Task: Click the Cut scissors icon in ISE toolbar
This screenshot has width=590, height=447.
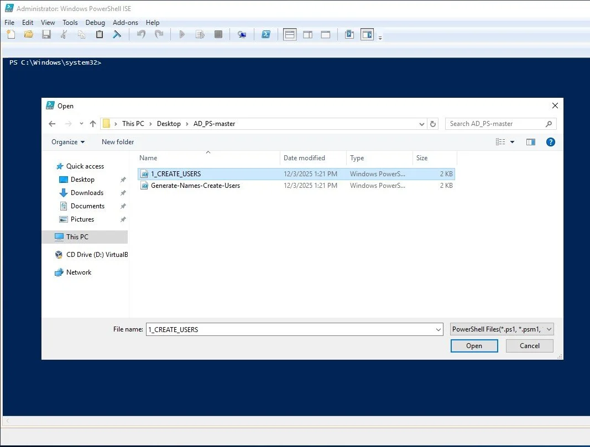Action: click(x=64, y=35)
